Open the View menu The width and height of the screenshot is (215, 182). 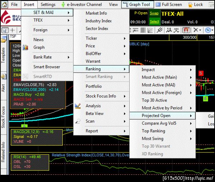[113, 5]
